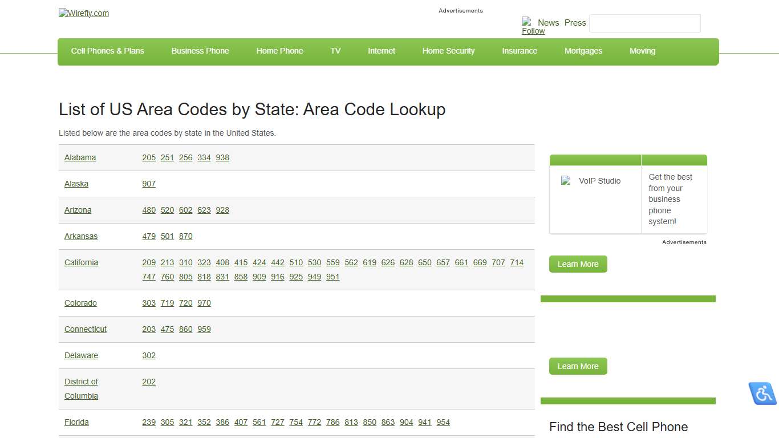Viewport: 779px width, 438px height.
Task: Click the upper Learn More button
Action: point(578,264)
